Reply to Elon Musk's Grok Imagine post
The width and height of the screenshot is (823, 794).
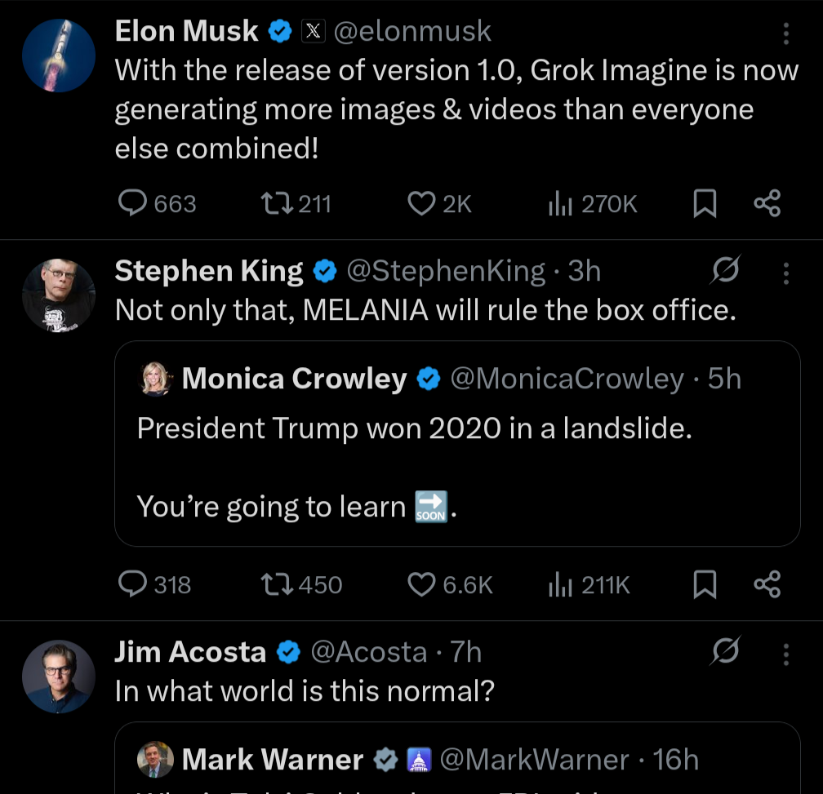132,203
